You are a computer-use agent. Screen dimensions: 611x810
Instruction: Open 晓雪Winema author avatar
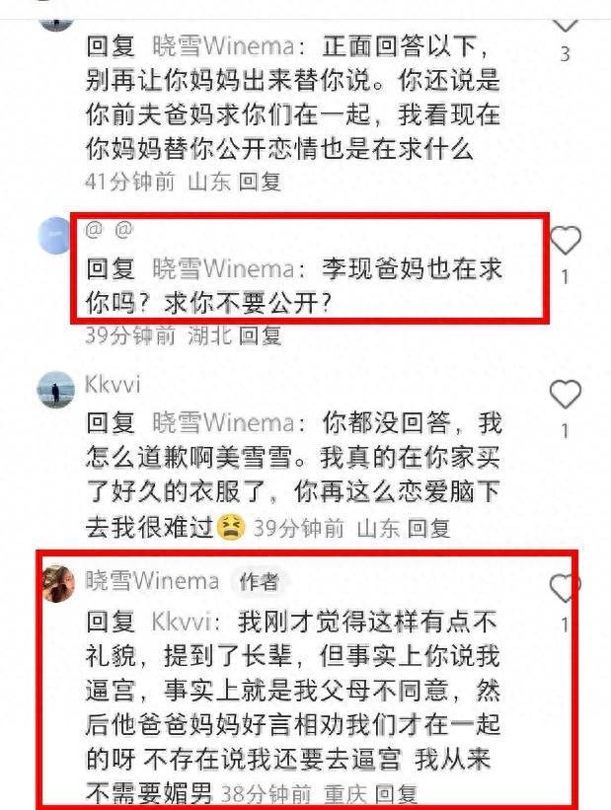(58, 584)
